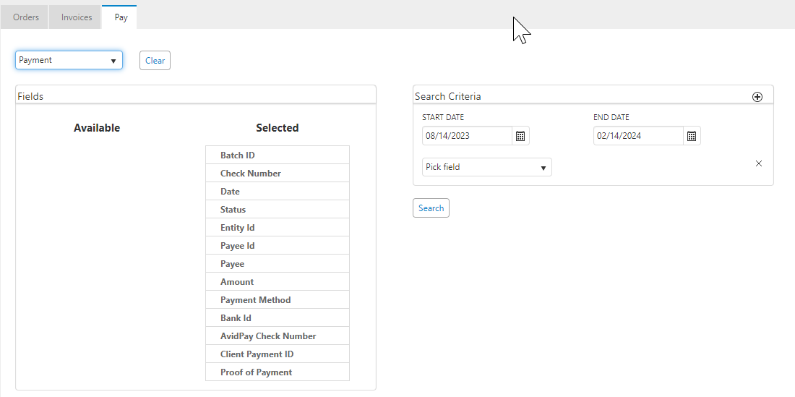Switch to the Invoices tab
The width and height of the screenshot is (795, 397).
click(x=77, y=17)
